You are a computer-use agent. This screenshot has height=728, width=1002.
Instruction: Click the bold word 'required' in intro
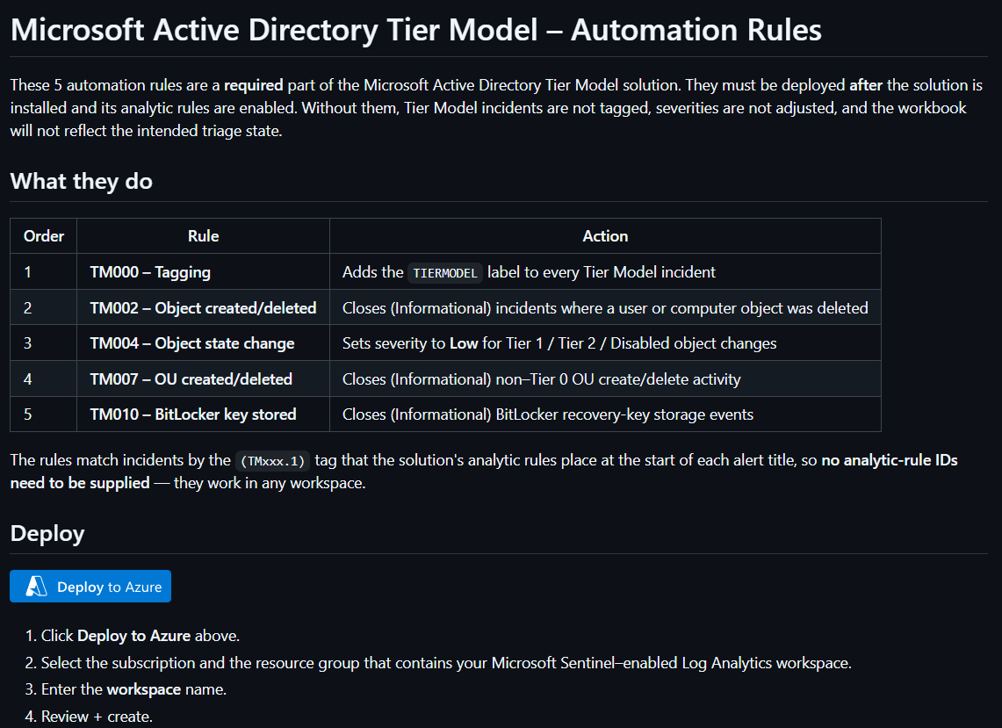click(x=253, y=85)
